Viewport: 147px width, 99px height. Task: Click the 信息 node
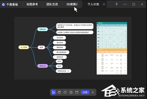coord(59,66)
